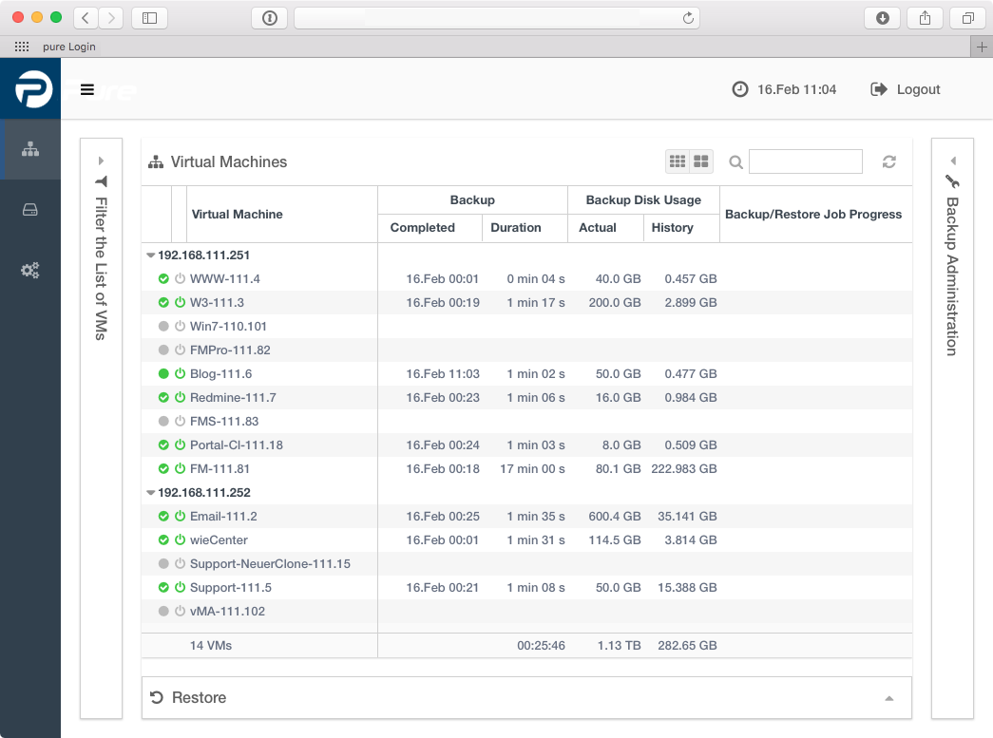Click backup status icon of Email-111.2

[x=163, y=516]
